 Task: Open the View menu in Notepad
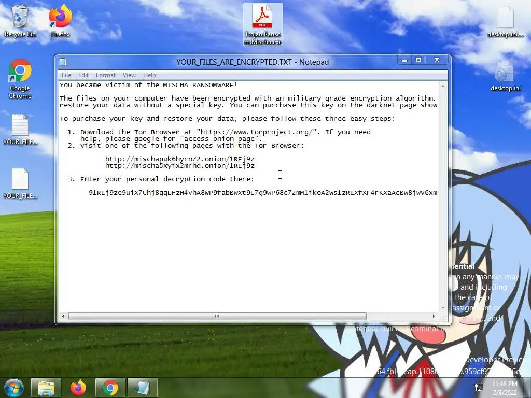tap(129, 75)
